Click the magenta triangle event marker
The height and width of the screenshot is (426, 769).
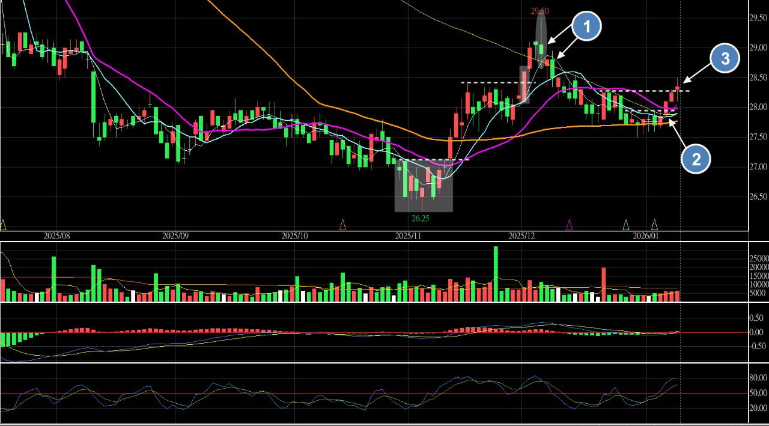point(570,225)
